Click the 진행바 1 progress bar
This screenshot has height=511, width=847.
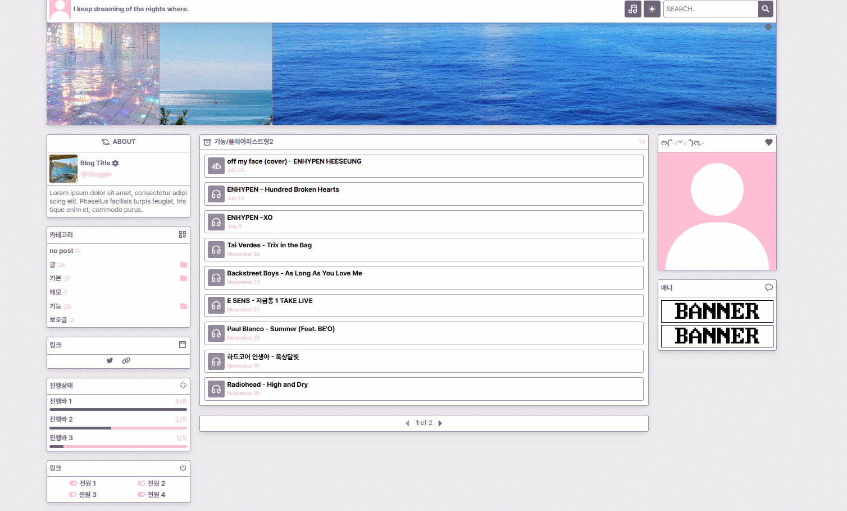[x=118, y=410]
